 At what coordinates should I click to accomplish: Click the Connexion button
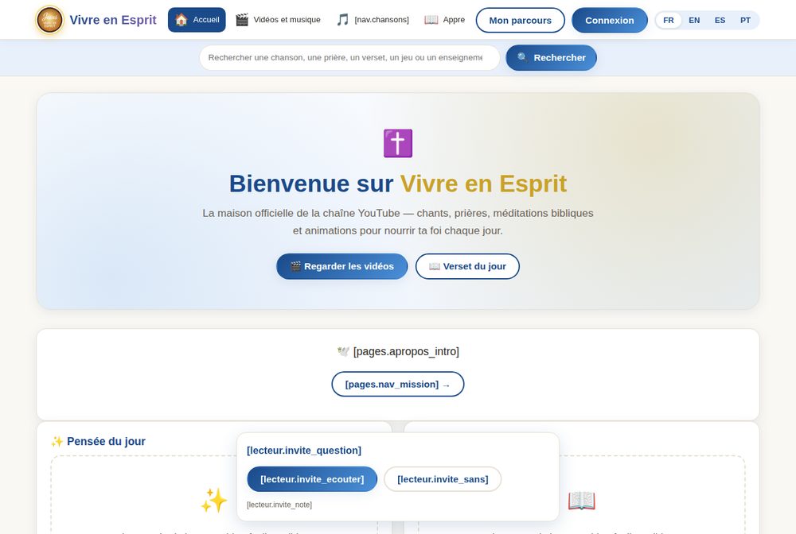pos(610,21)
